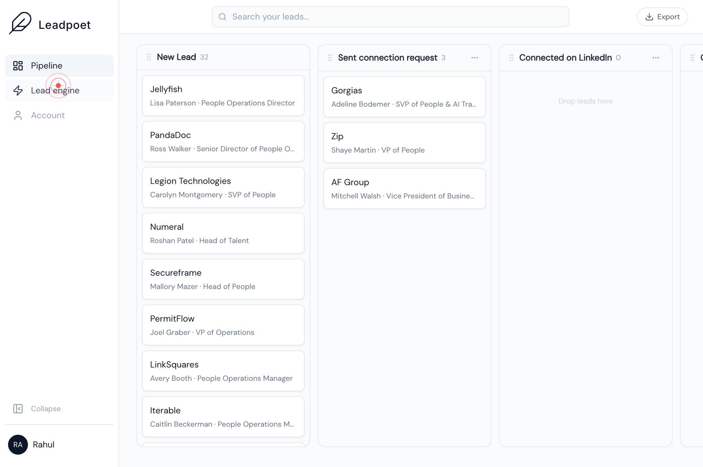Collapse the sidebar panel
The width and height of the screenshot is (703, 467).
(37, 409)
